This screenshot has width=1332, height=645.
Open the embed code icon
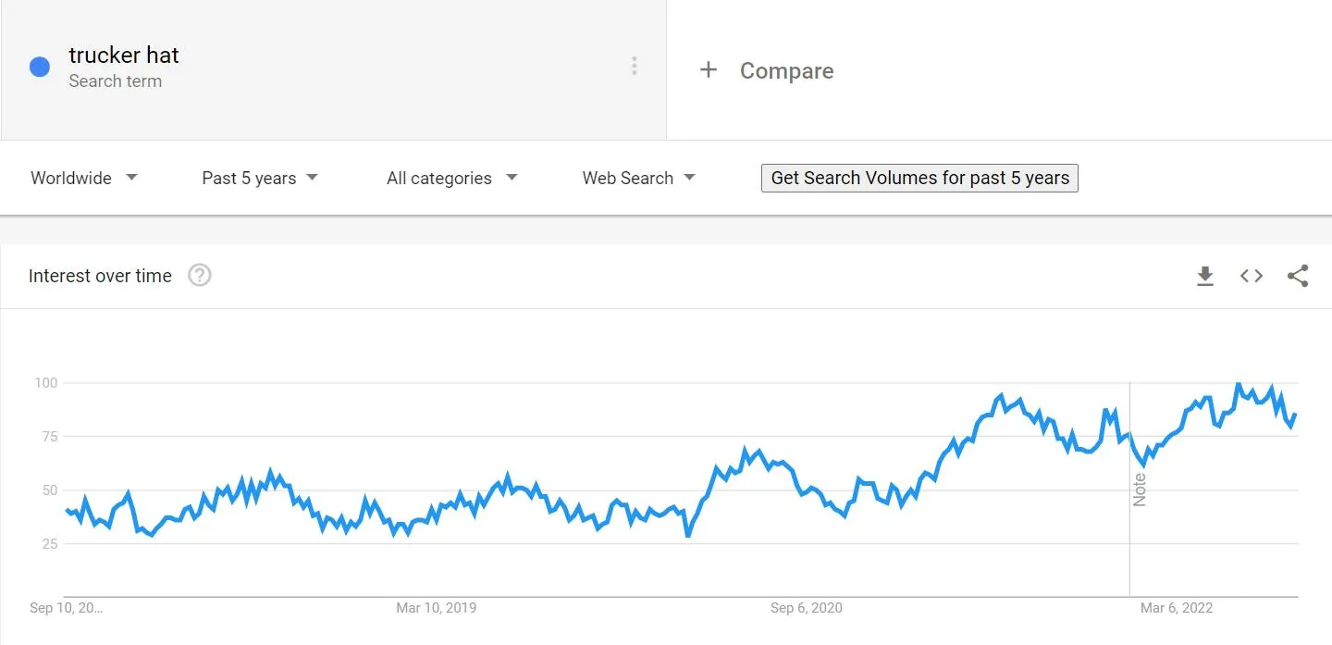(1252, 276)
